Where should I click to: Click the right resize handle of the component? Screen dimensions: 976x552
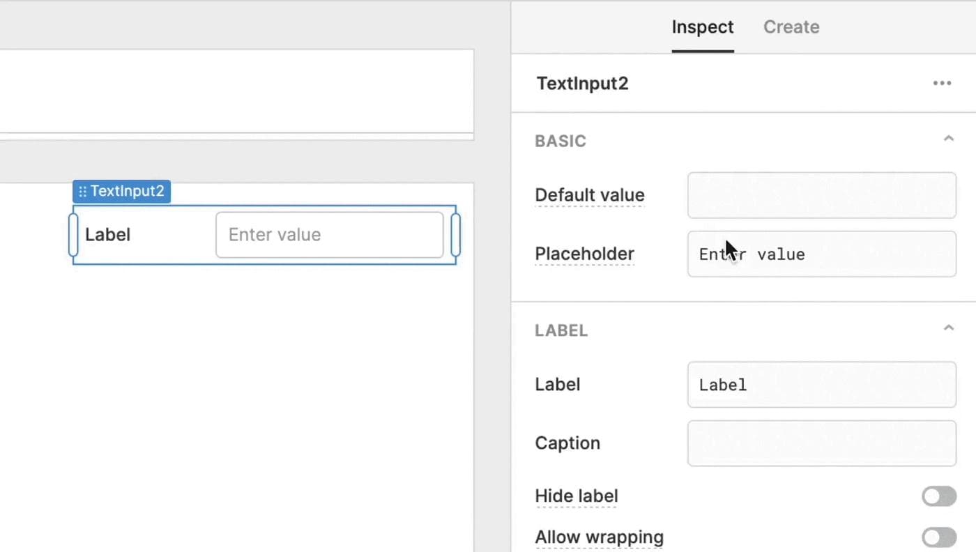(455, 234)
